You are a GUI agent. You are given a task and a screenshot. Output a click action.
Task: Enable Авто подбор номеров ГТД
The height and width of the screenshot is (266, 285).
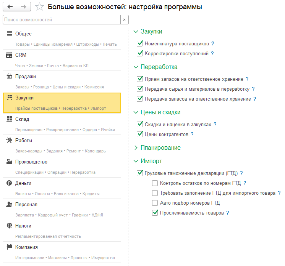tap(155, 203)
